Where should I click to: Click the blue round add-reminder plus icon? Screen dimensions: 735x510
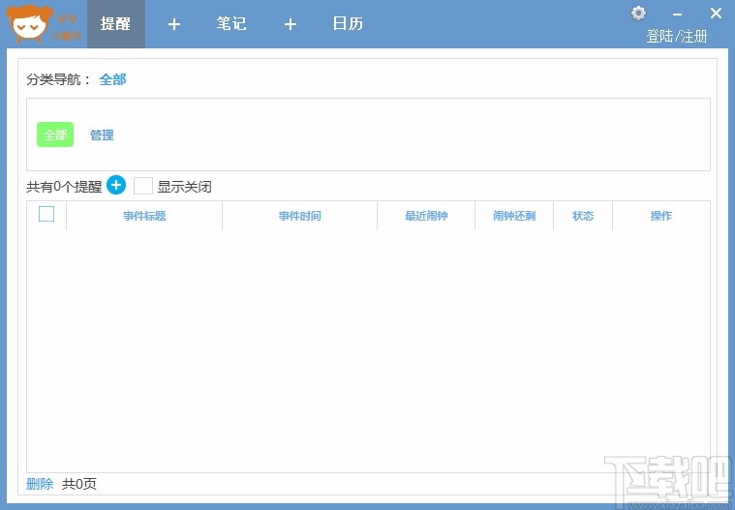pos(116,185)
